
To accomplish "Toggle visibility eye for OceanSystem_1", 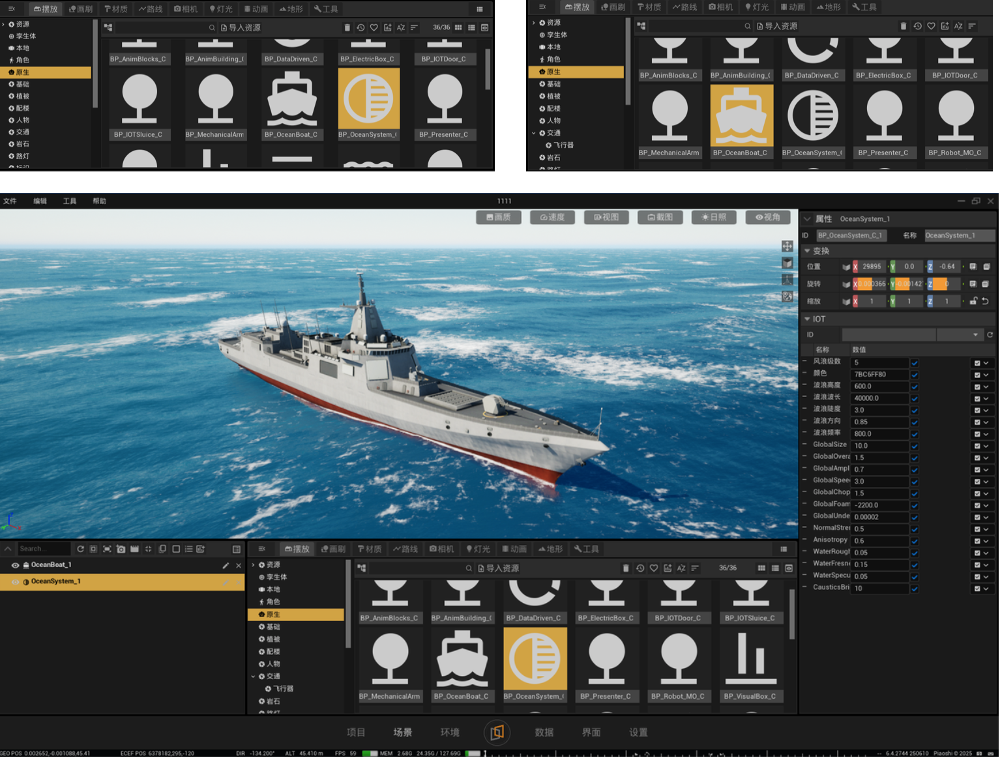I will coord(15,582).
